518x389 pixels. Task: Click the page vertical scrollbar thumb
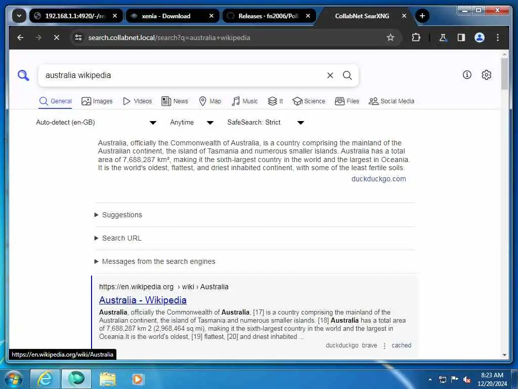coord(504,74)
